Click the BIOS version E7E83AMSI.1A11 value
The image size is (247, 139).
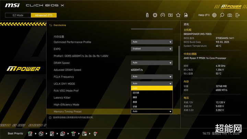tap(225, 38)
